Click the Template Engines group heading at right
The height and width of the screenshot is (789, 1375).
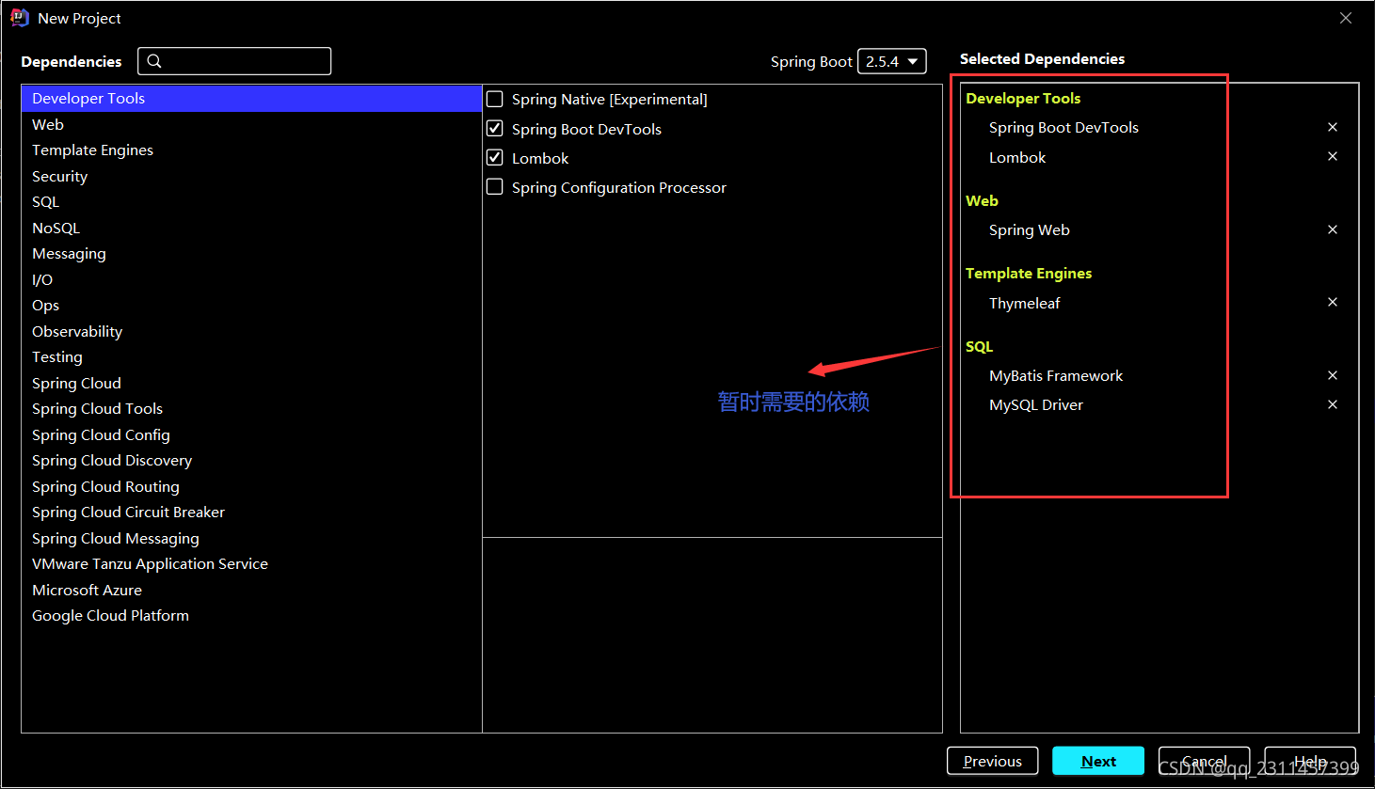(x=1029, y=274)
